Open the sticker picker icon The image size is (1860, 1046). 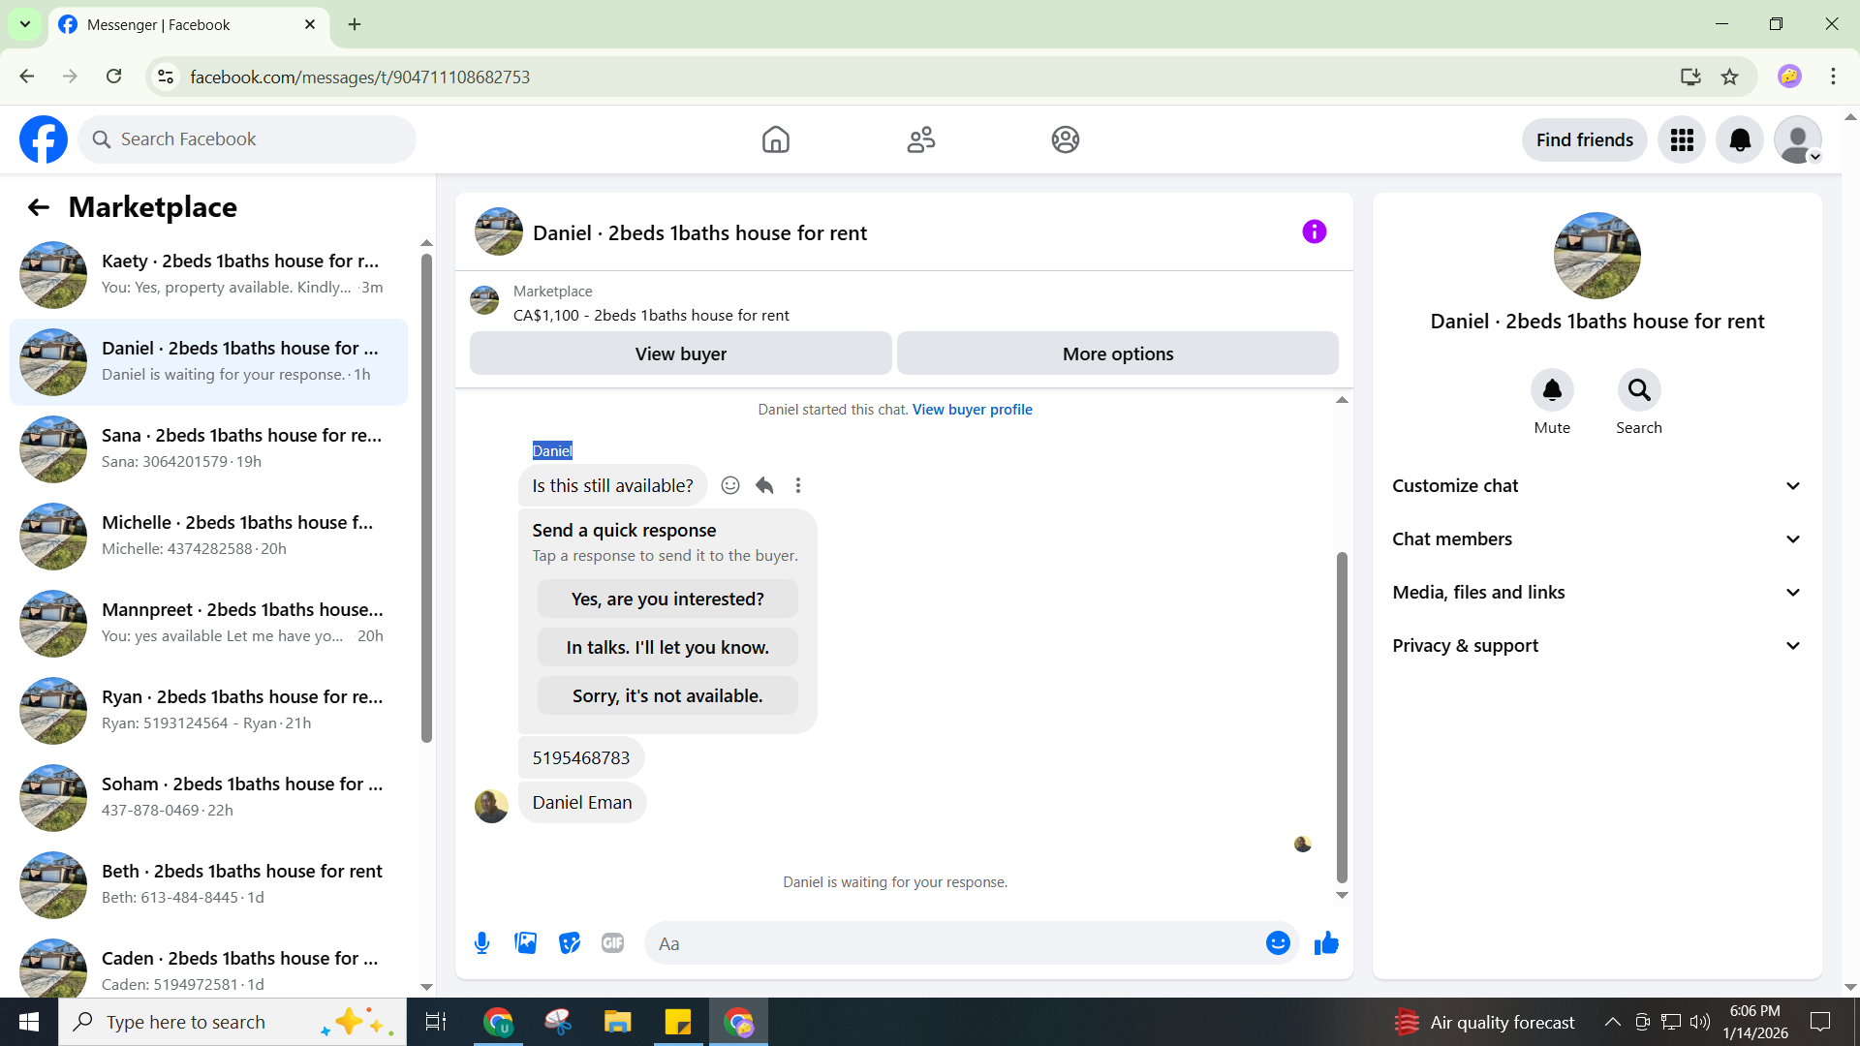[x=570, y=943]
